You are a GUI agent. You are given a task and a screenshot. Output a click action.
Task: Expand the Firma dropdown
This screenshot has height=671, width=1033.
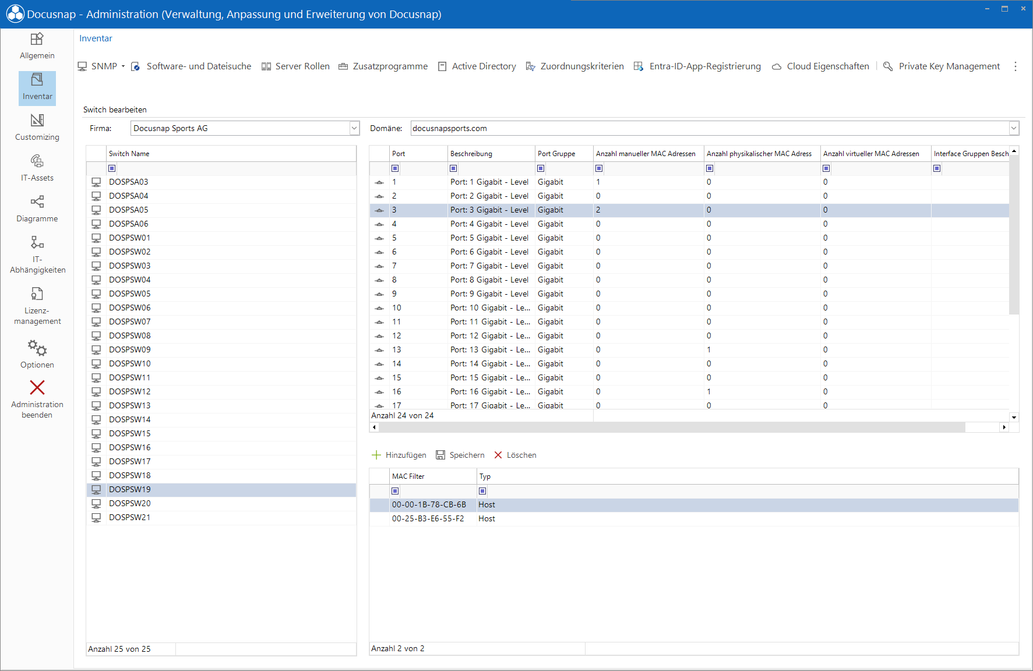pos(354,128)
